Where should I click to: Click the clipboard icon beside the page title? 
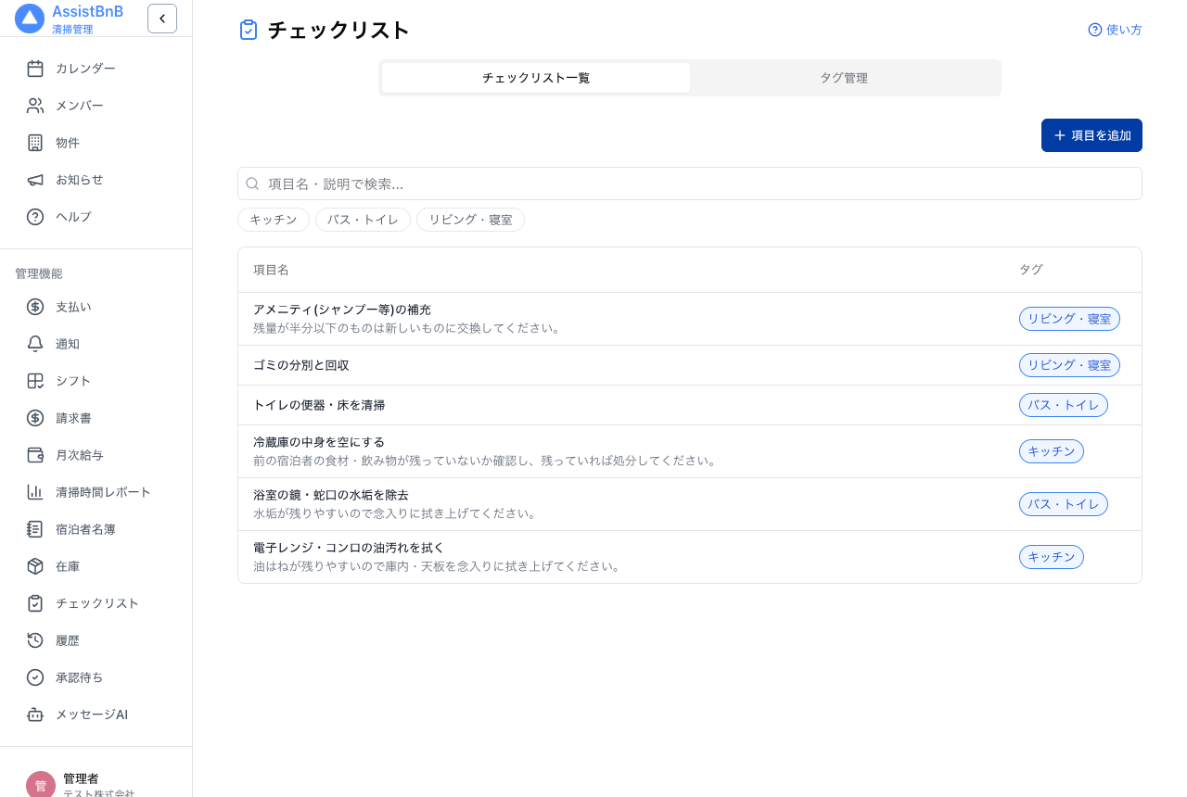tap(249, 30)
